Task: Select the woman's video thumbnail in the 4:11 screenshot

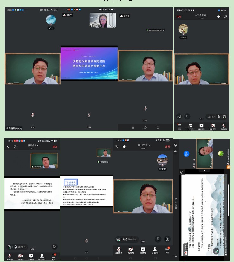Action: pyautogui.click(x=103, y=20)
